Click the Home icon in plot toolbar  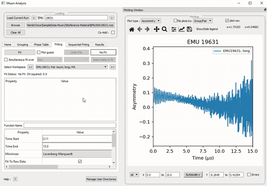click(132, 29)
